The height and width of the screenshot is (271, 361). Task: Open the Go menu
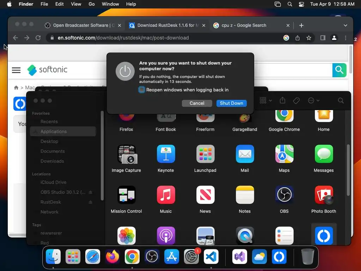coord(92,4)
